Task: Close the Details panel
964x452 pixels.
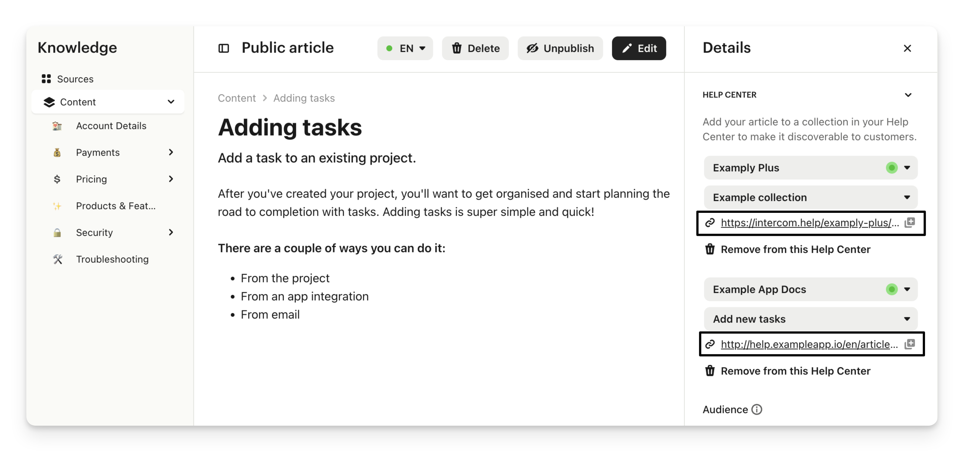Action: point(907,48)
